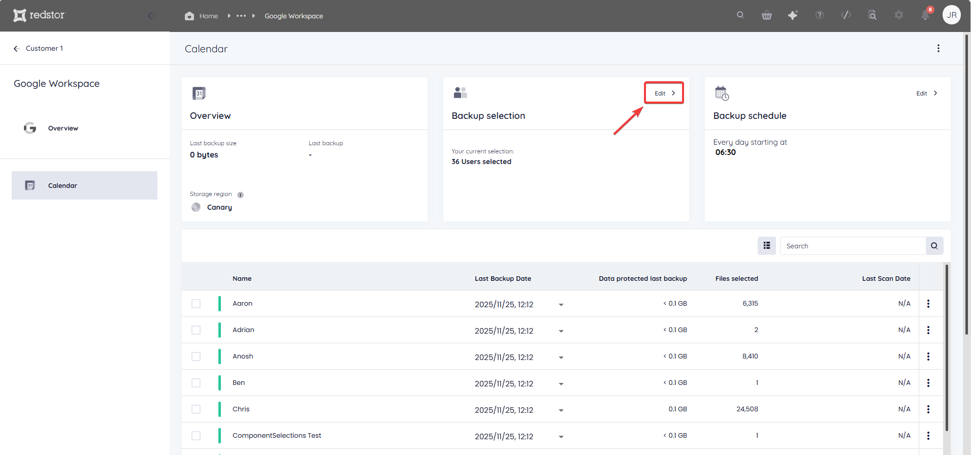
Task: Open Calendar page three-dot menu
Action: click(938, 48)
